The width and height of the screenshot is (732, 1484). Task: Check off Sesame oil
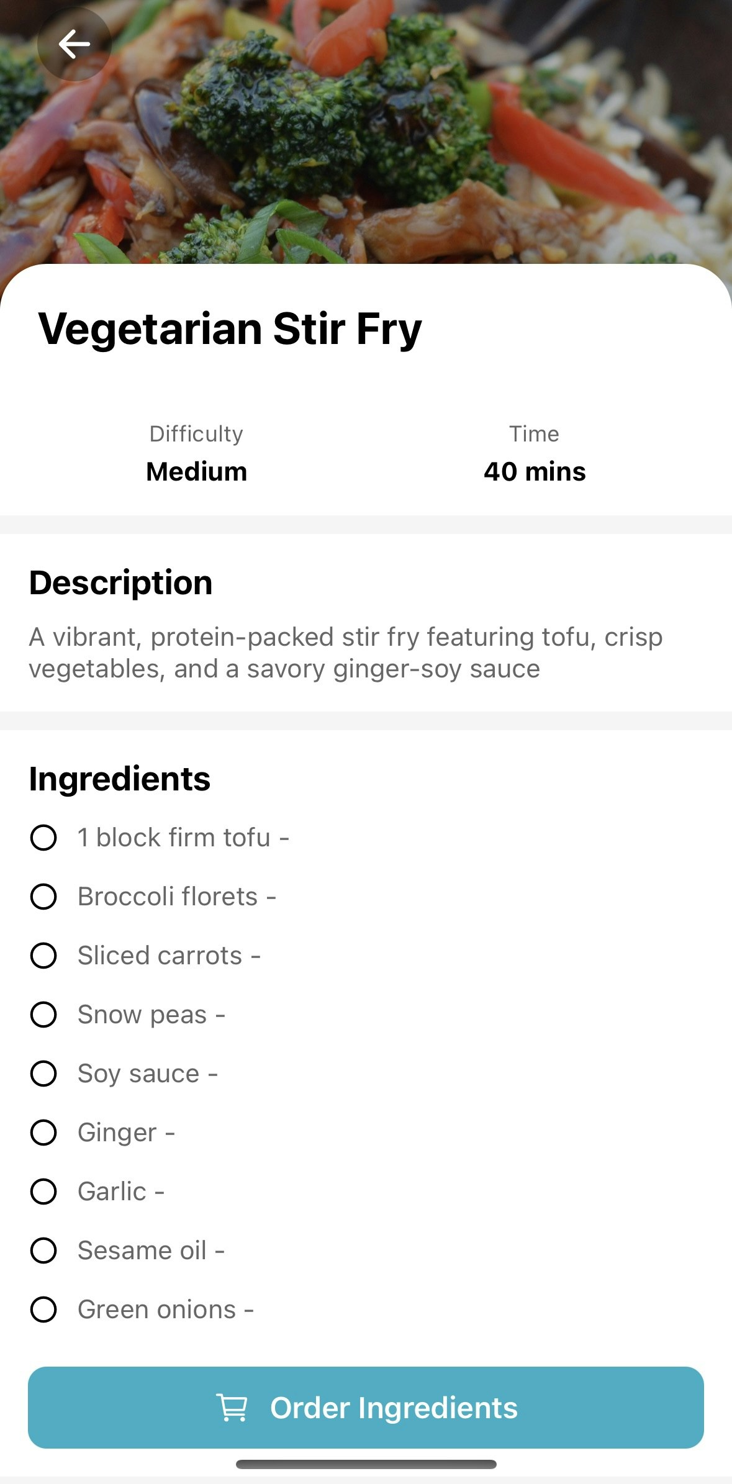point(43,1251)
